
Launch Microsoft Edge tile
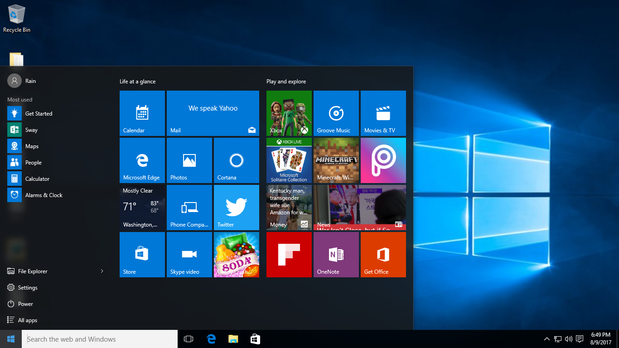pos(142,160)
